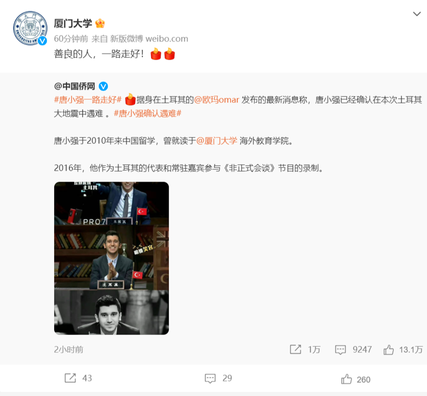The width and height of the screenshot is (427, 396).
Task: Open the post options chevron menu
Action: [417, 14]
